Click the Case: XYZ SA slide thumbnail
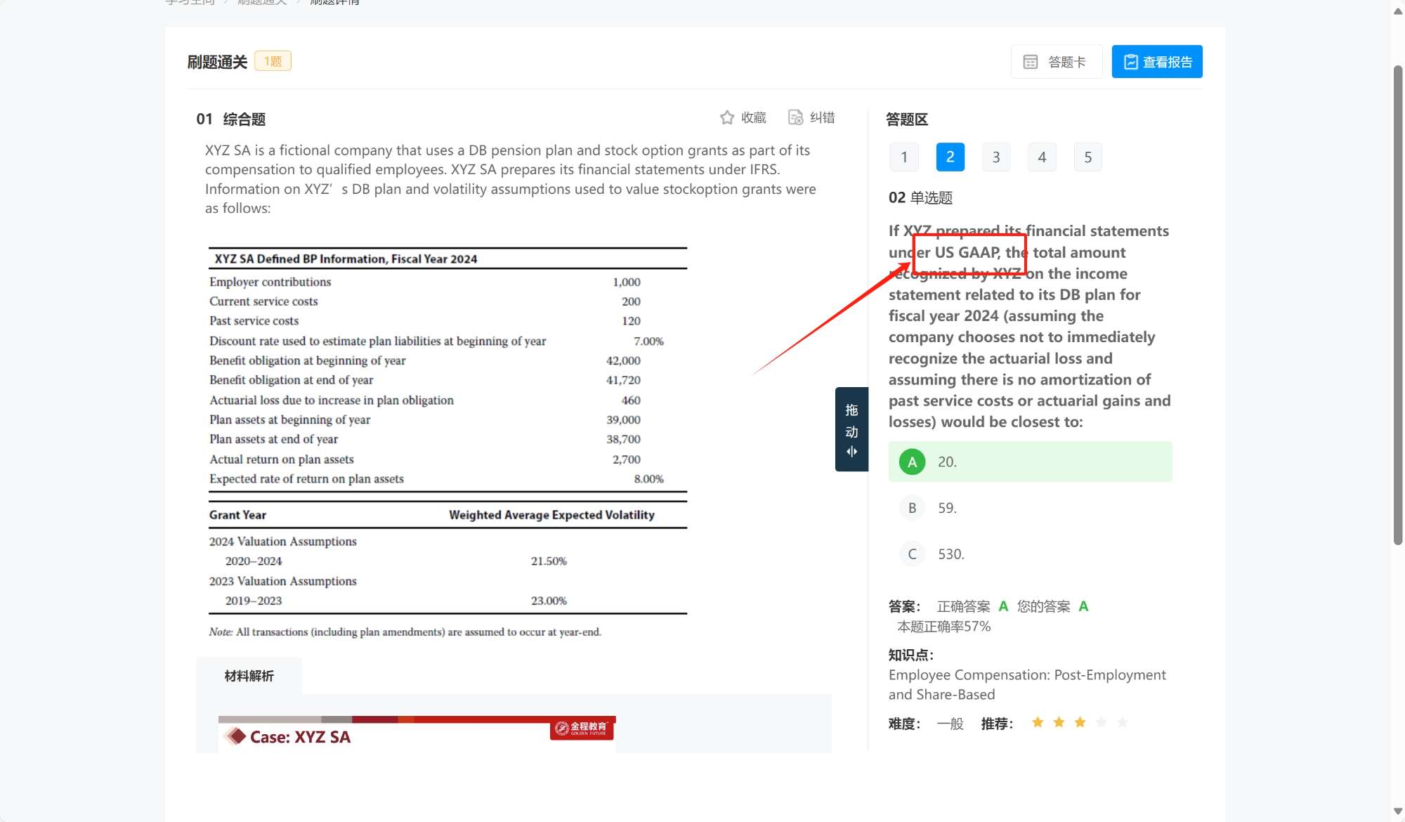Screen dimensions: 1405x822 coord(417,735)
